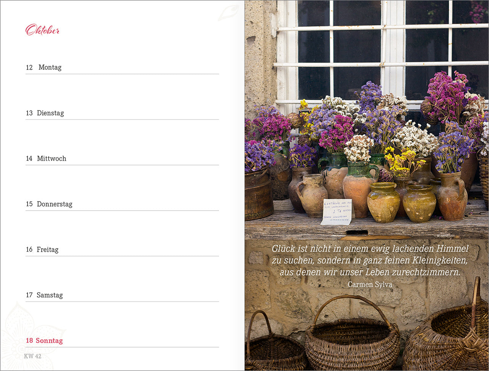Select the 16 Freitag entry line
The width and height of the screenshot is (489, 371).
(x=122, y=250)
